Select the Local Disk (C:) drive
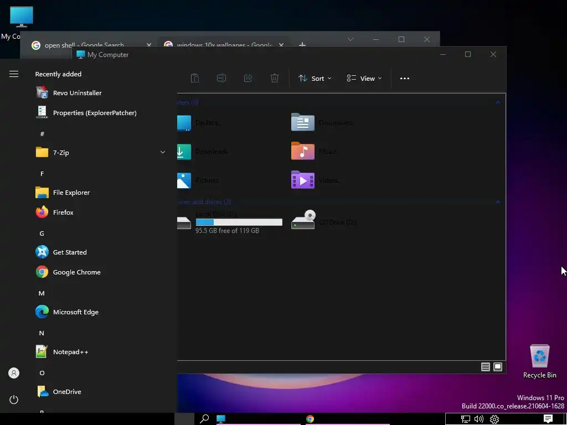This screenshot has height=425, width=567. (230, 222)
